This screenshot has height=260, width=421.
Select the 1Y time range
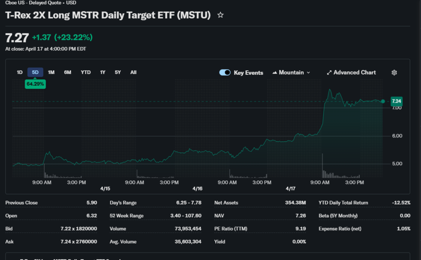click(103, 72)
